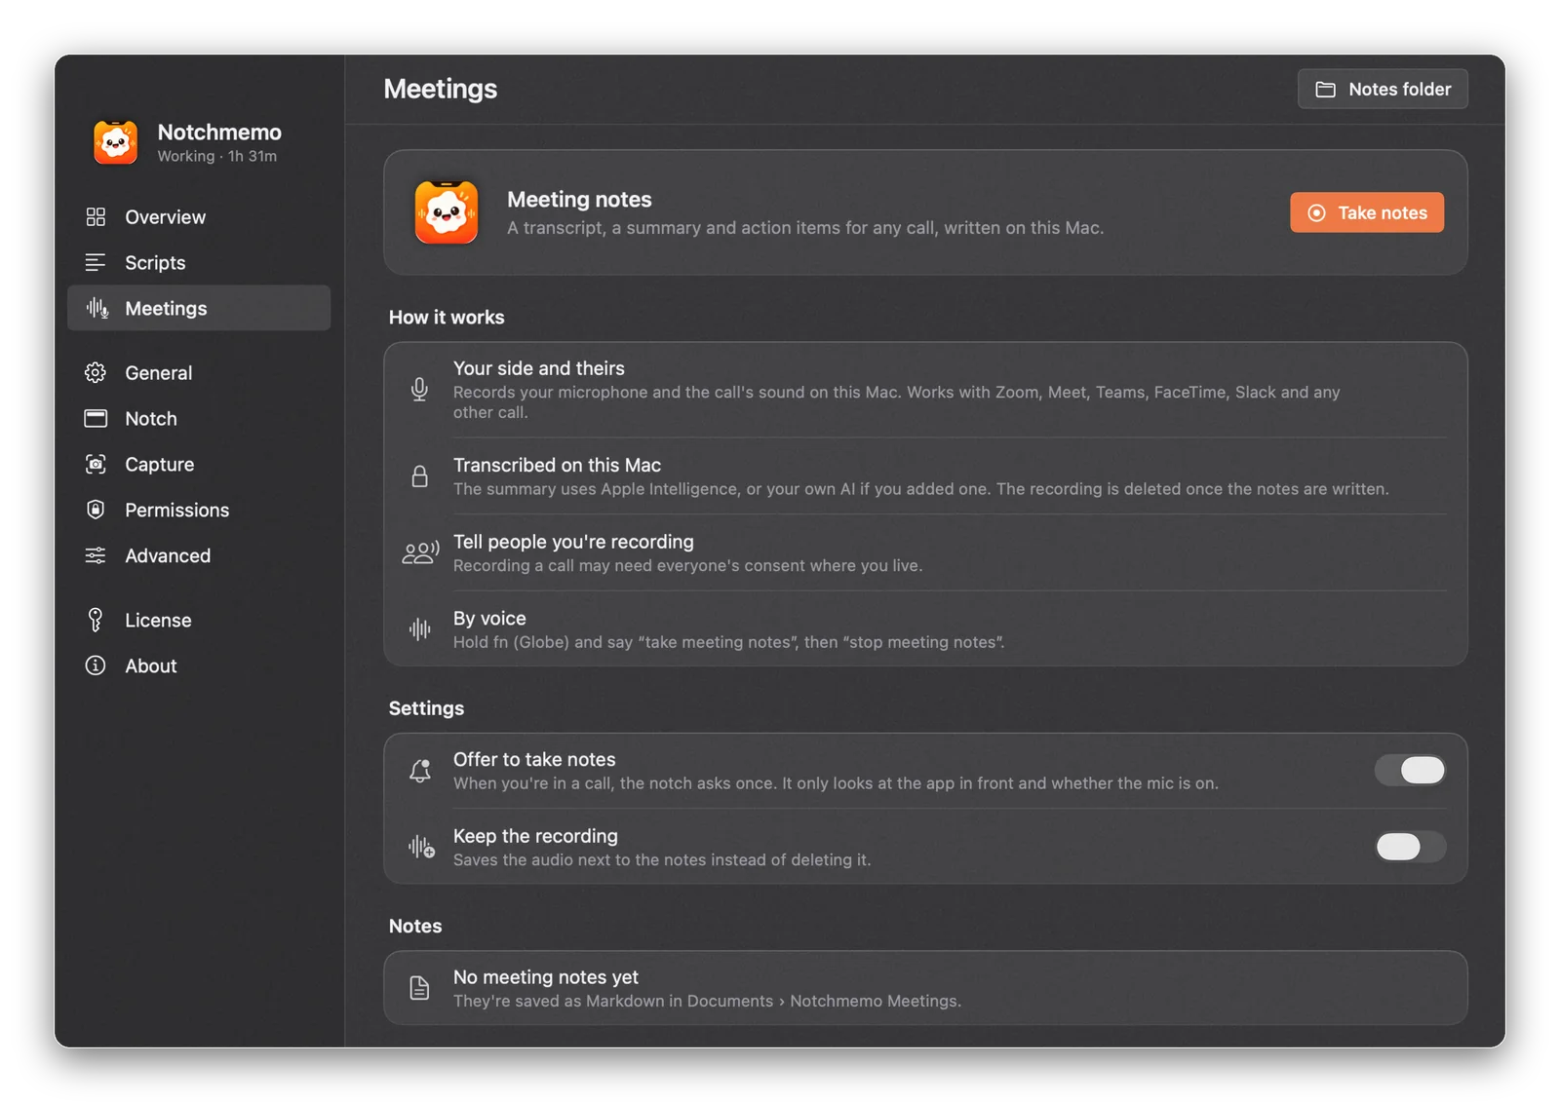
Task: Show the Permissions page
Action: (199, 510)
